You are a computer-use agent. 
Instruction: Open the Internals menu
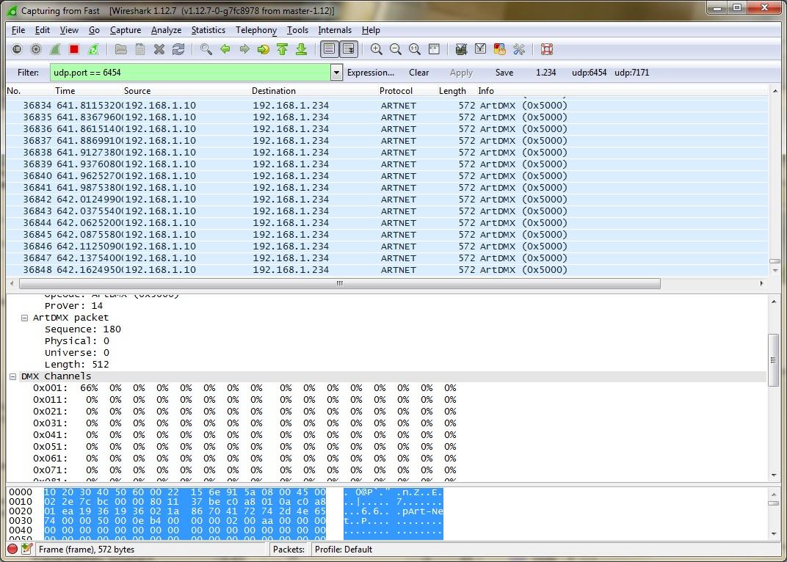point(335,30)
